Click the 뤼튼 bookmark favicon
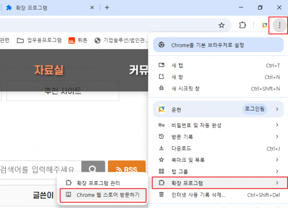The image size is (288, 208). (72, 41)
